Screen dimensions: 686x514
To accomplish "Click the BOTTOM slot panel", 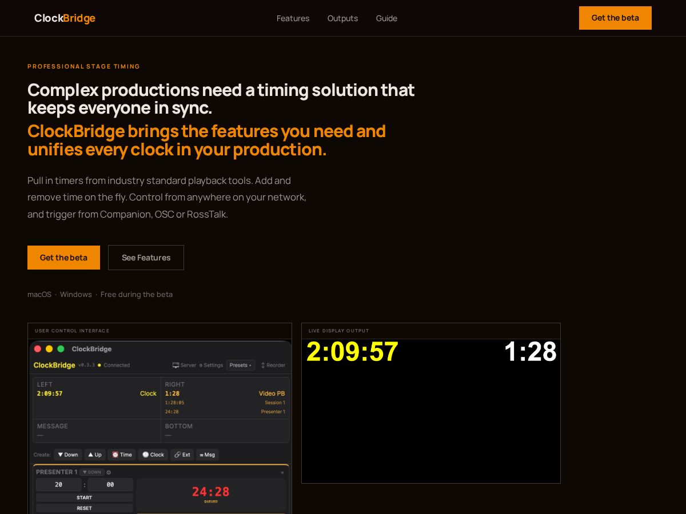I will tap(225, 431).
